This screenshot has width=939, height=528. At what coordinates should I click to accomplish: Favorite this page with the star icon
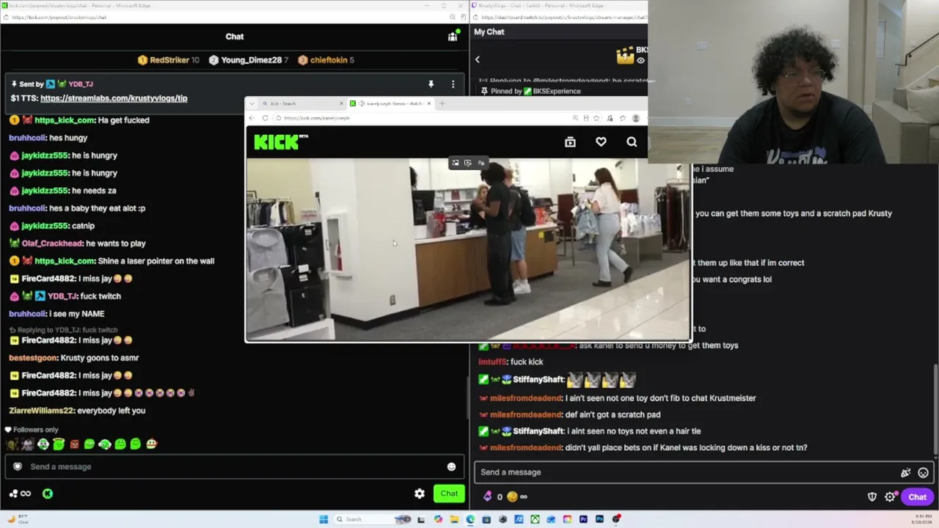point(596,118)
